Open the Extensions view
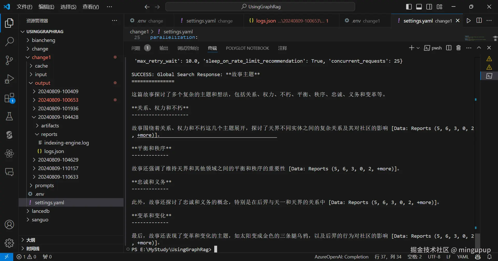The height and width of the screenshot is (261, 498). (x=9, y=98)
